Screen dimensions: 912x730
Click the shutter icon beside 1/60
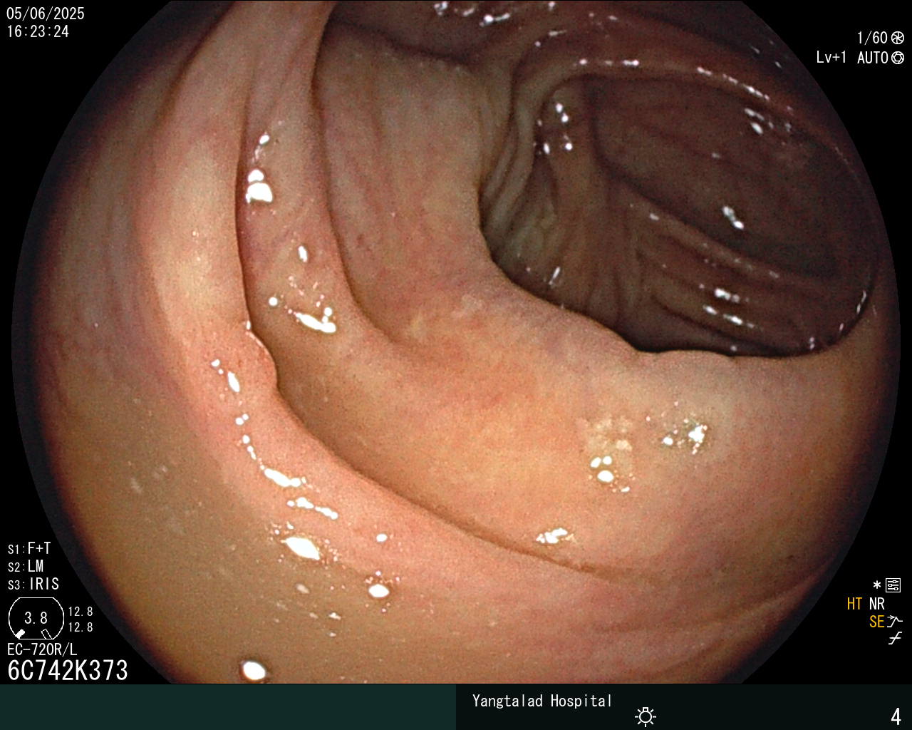coord(898,38)
